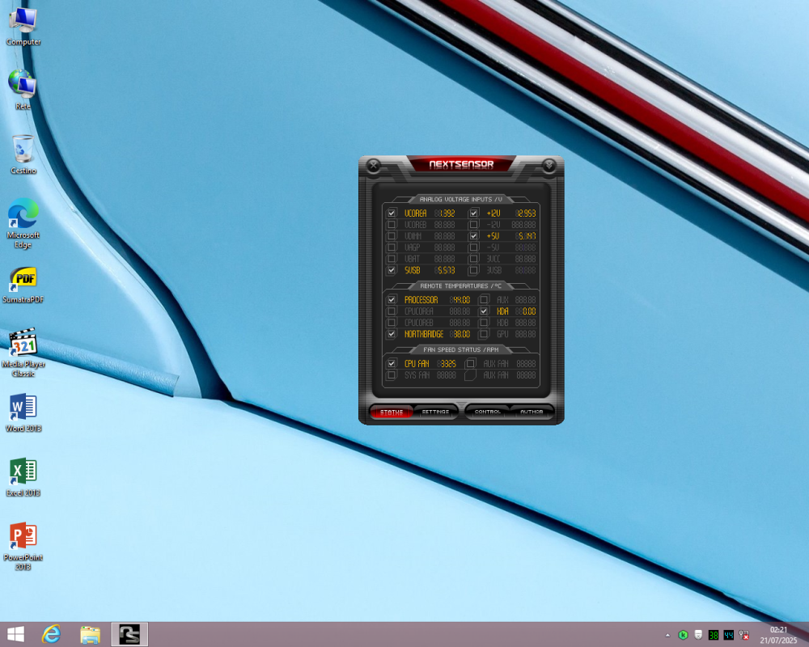The height and width of the screenshot is (647, 809).
Task: Switch to the SETTINGS tab
Action: pos(436,412)
